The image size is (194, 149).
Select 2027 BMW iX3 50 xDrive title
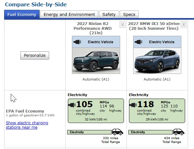coord(154,26)
